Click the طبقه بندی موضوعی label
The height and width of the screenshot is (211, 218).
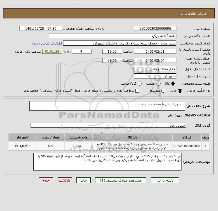(x=195, y=84)
